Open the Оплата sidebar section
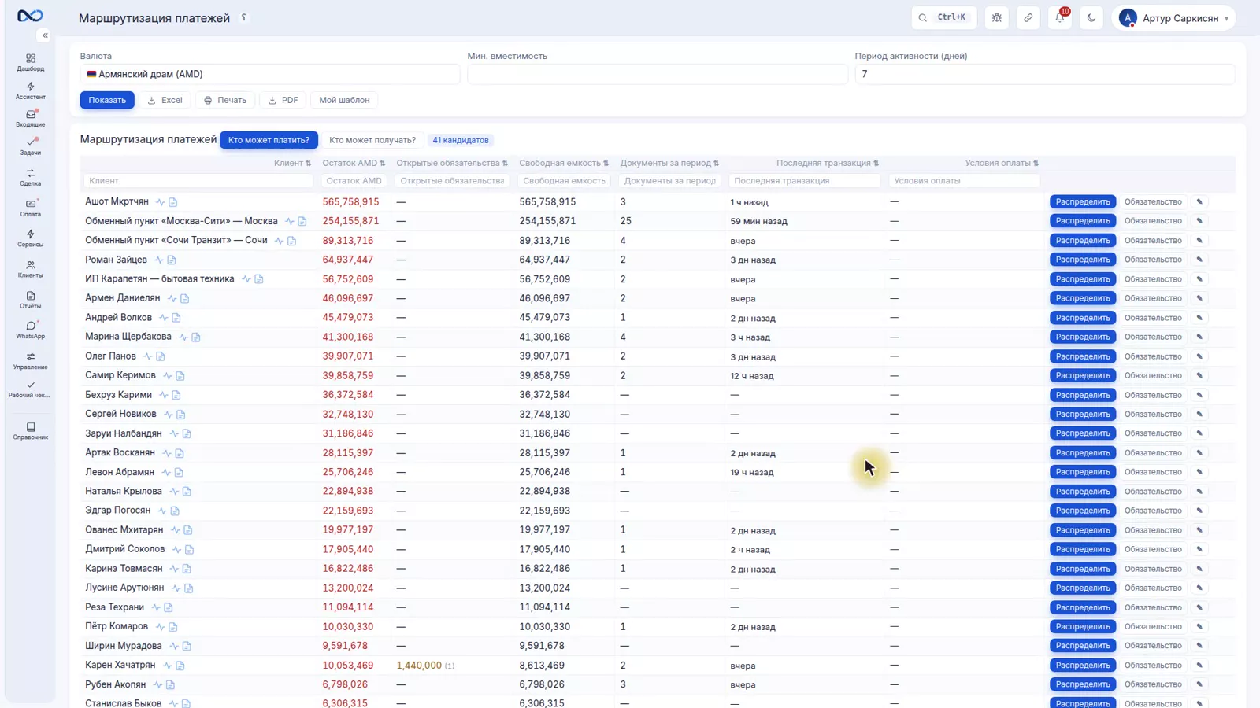Viewport: 1260px width, 708px height. (x=30, y=208)
